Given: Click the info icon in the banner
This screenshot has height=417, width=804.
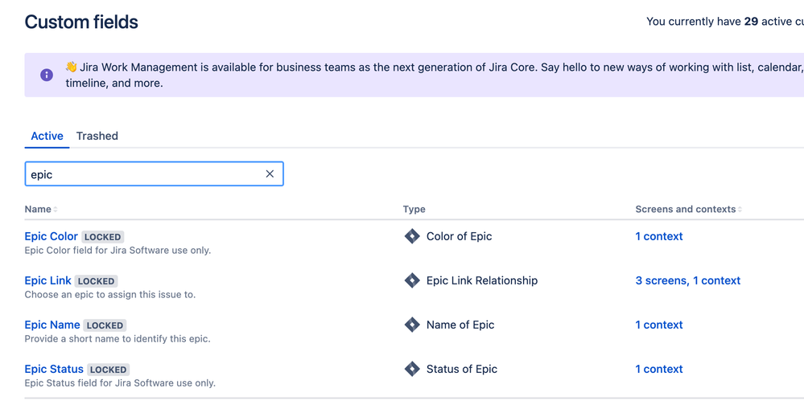Looking at the screenshot, I should [x=47, y=76].
